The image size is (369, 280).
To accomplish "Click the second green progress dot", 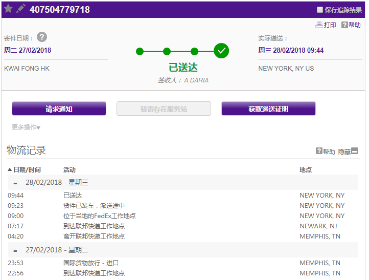I will click(167, 51).
